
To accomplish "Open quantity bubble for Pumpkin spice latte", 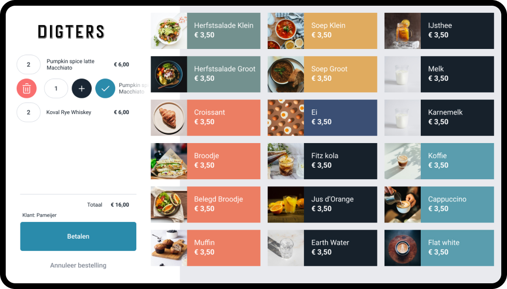I will click(29, 65).
